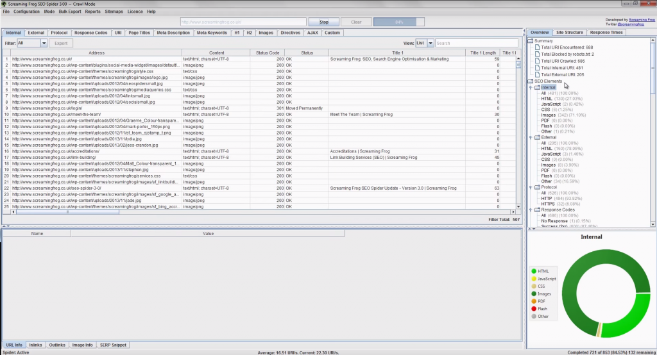The width and height of the screenshot is (657, 355).
Task: Open the Inlinks tab at the bottom
Action: point(36,345)
